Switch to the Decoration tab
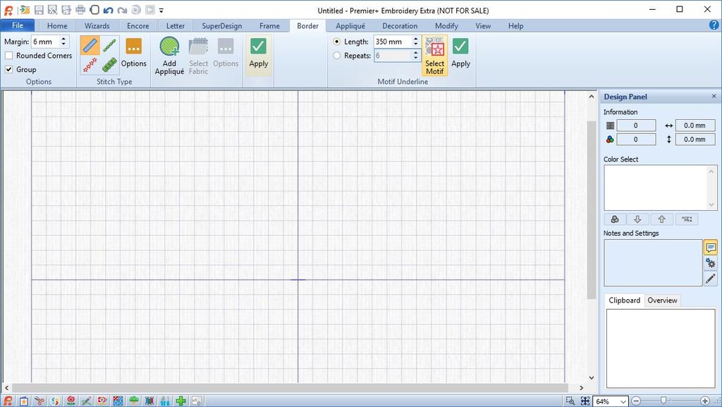The image size is (722, 407). pyautogui.click(x=400, y=26)
